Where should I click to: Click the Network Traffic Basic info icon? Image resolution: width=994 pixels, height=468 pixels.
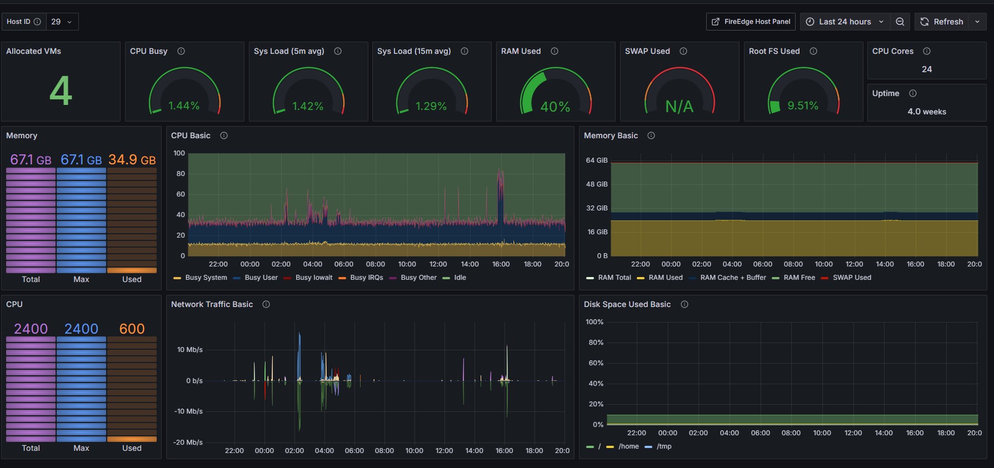pyautogui.click(x=266, y=304)
